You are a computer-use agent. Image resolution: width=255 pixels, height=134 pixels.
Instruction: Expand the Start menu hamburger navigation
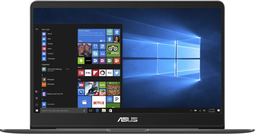[x=37, y=29]
